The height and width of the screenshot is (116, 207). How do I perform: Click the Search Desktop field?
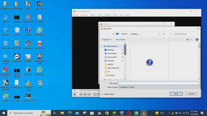click(x=183, y=34)
